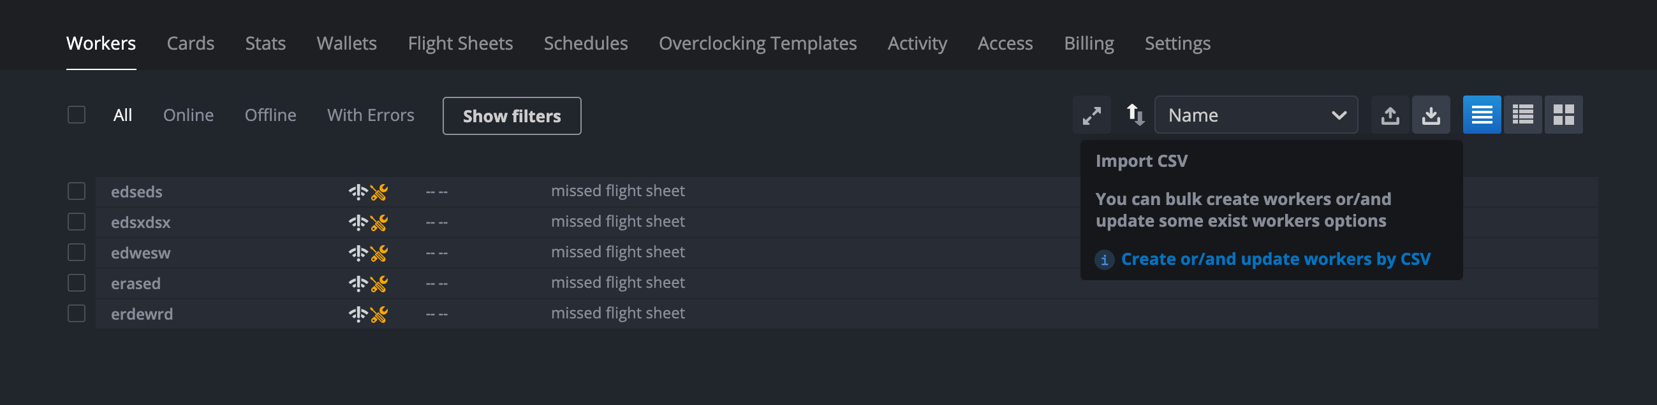Switch to the compact list view
The width and height of the screenshot is (1657, 405).
[x=1481, y=115]
